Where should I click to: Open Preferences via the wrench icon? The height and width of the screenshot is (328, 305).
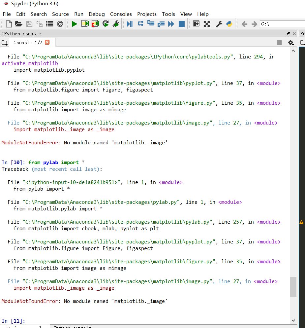pos(219,24)
